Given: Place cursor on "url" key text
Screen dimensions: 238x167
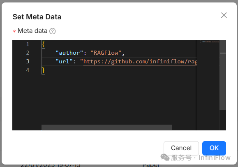Looking at the screenshot, I should tap(64, 62).
